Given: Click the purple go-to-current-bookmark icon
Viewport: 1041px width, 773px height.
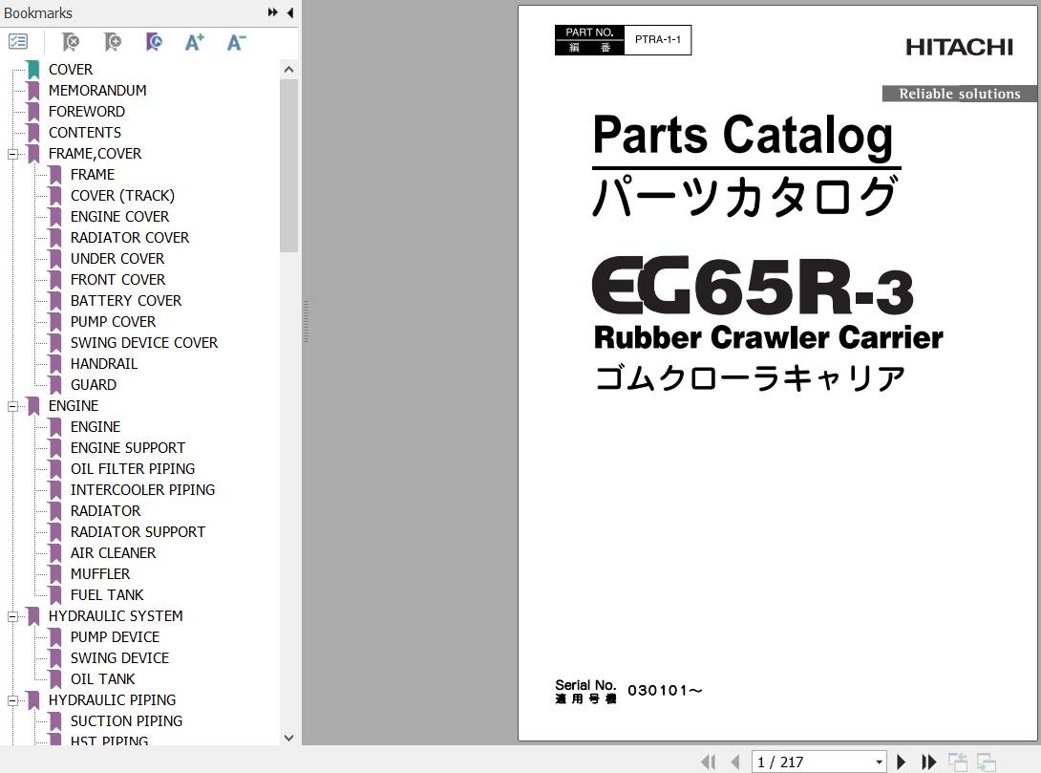Looking at the screenshot, I should pos(154,42).
